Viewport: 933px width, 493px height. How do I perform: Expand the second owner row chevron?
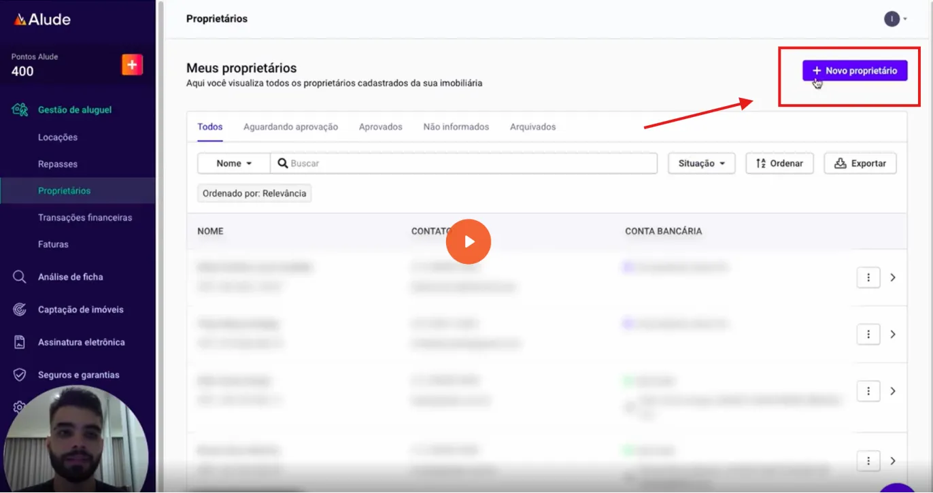[893, 334]
